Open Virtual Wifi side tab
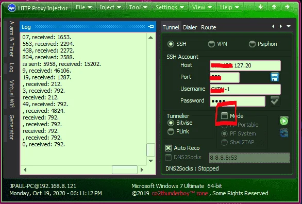The width and height of the screenshot is (302, 204). click(11, 94)
